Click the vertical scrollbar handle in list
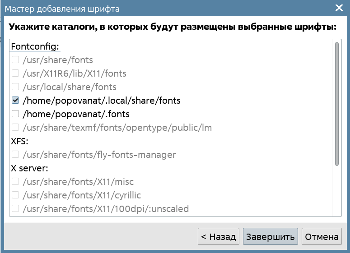 click(336, 104)
